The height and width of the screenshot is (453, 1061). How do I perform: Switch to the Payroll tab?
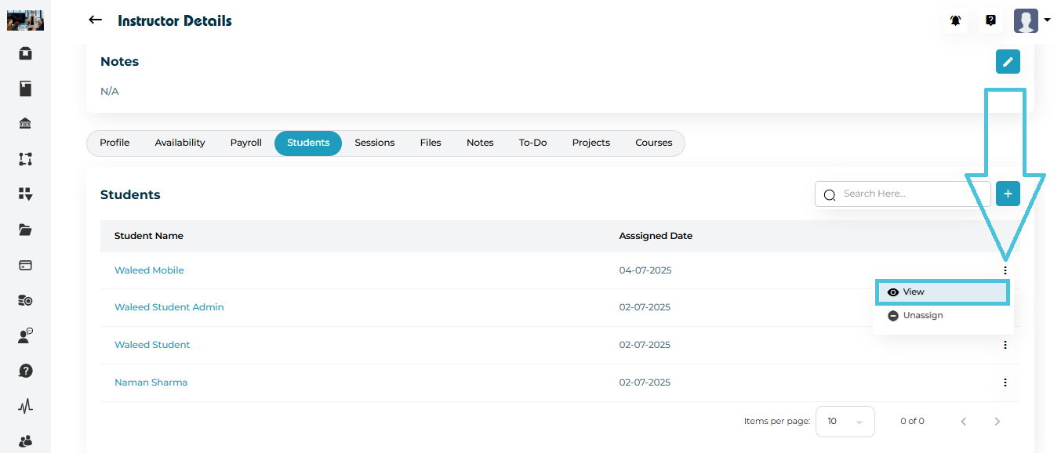click(245, 143)
